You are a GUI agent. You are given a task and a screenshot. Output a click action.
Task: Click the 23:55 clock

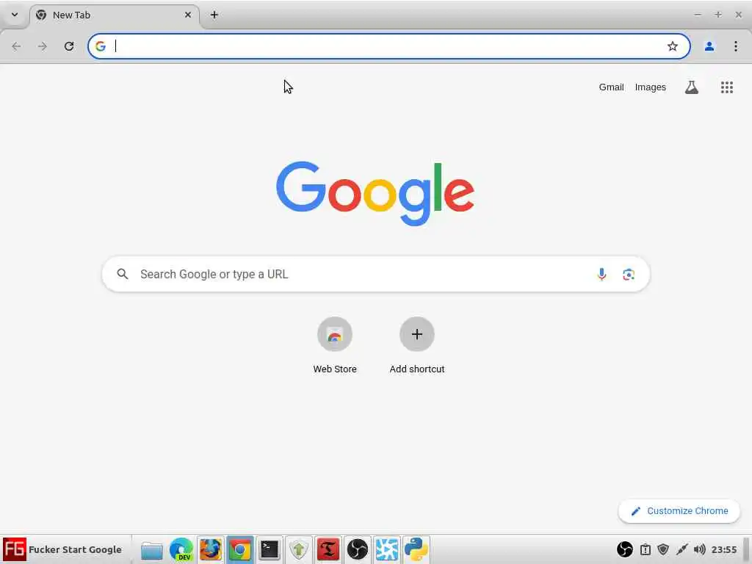(x=723, y=549)
